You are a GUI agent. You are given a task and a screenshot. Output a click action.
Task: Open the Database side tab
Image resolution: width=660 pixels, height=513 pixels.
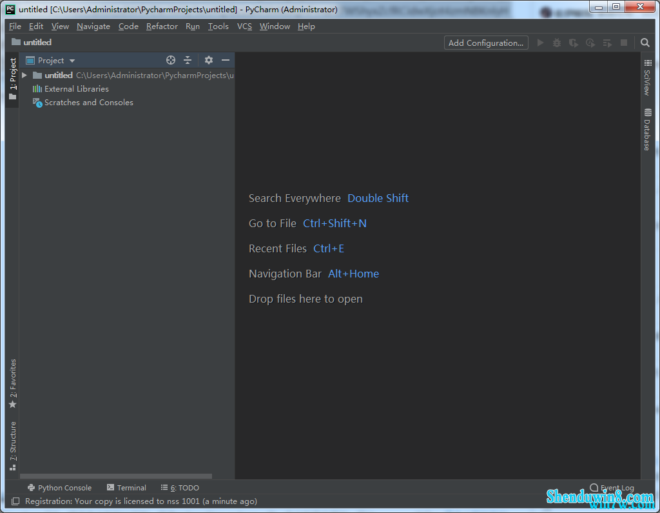[647, 130]
